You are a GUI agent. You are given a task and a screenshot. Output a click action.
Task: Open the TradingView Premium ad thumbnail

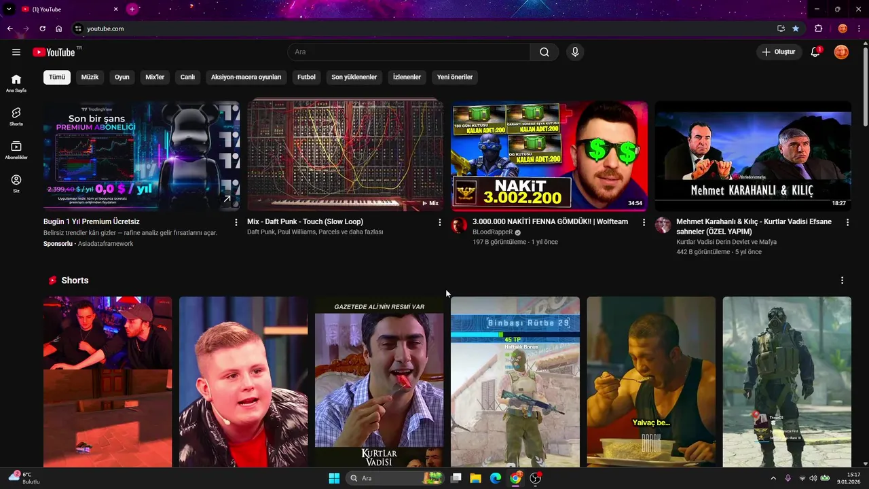point(141,156)
